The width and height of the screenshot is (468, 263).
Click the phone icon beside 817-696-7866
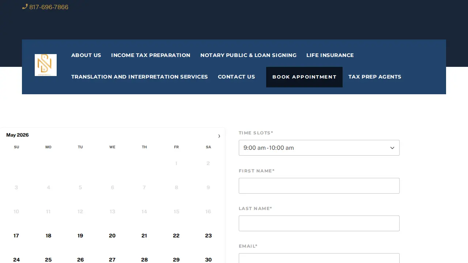point(25,7)
